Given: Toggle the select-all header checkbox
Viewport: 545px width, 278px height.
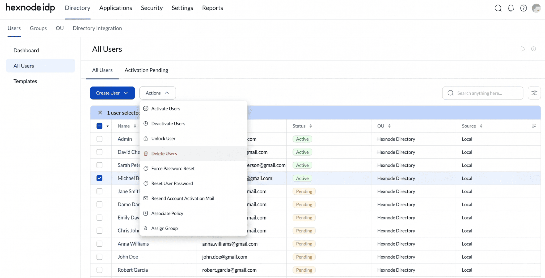Looking at the screenshot, I should 99,126.
